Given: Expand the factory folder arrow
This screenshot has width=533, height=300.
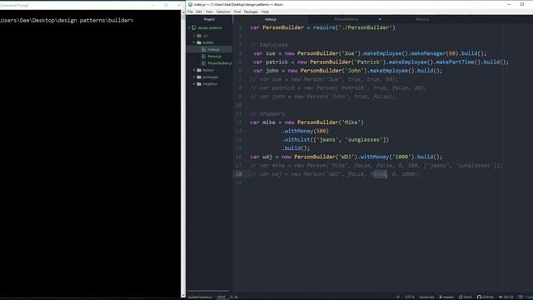Looking at the screenshot, I should pos(194,70).
